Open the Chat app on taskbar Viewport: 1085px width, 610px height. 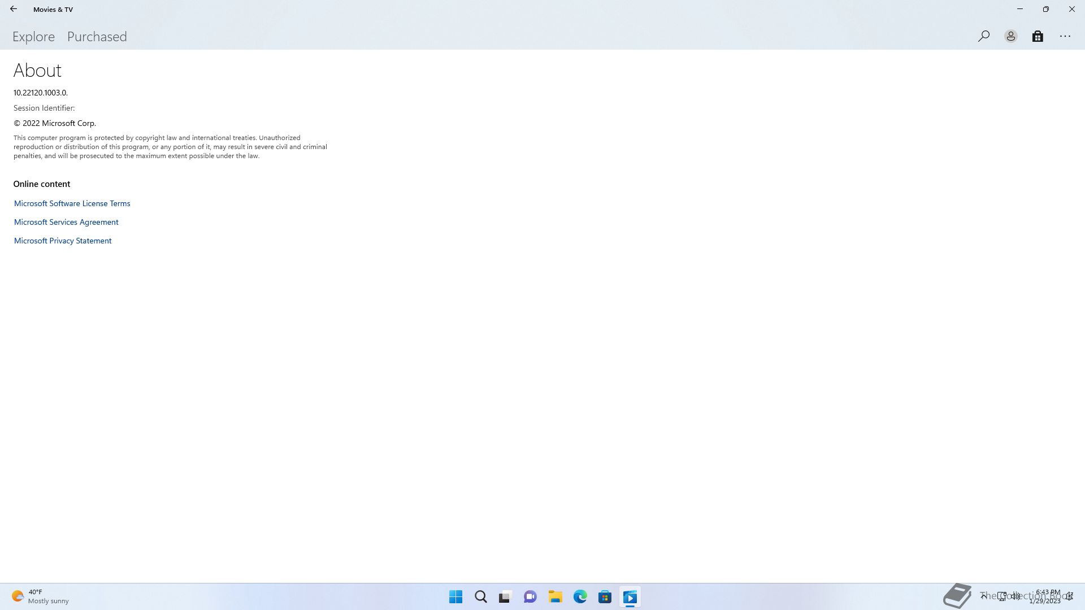pyautogui.click(x=530, y=596)
